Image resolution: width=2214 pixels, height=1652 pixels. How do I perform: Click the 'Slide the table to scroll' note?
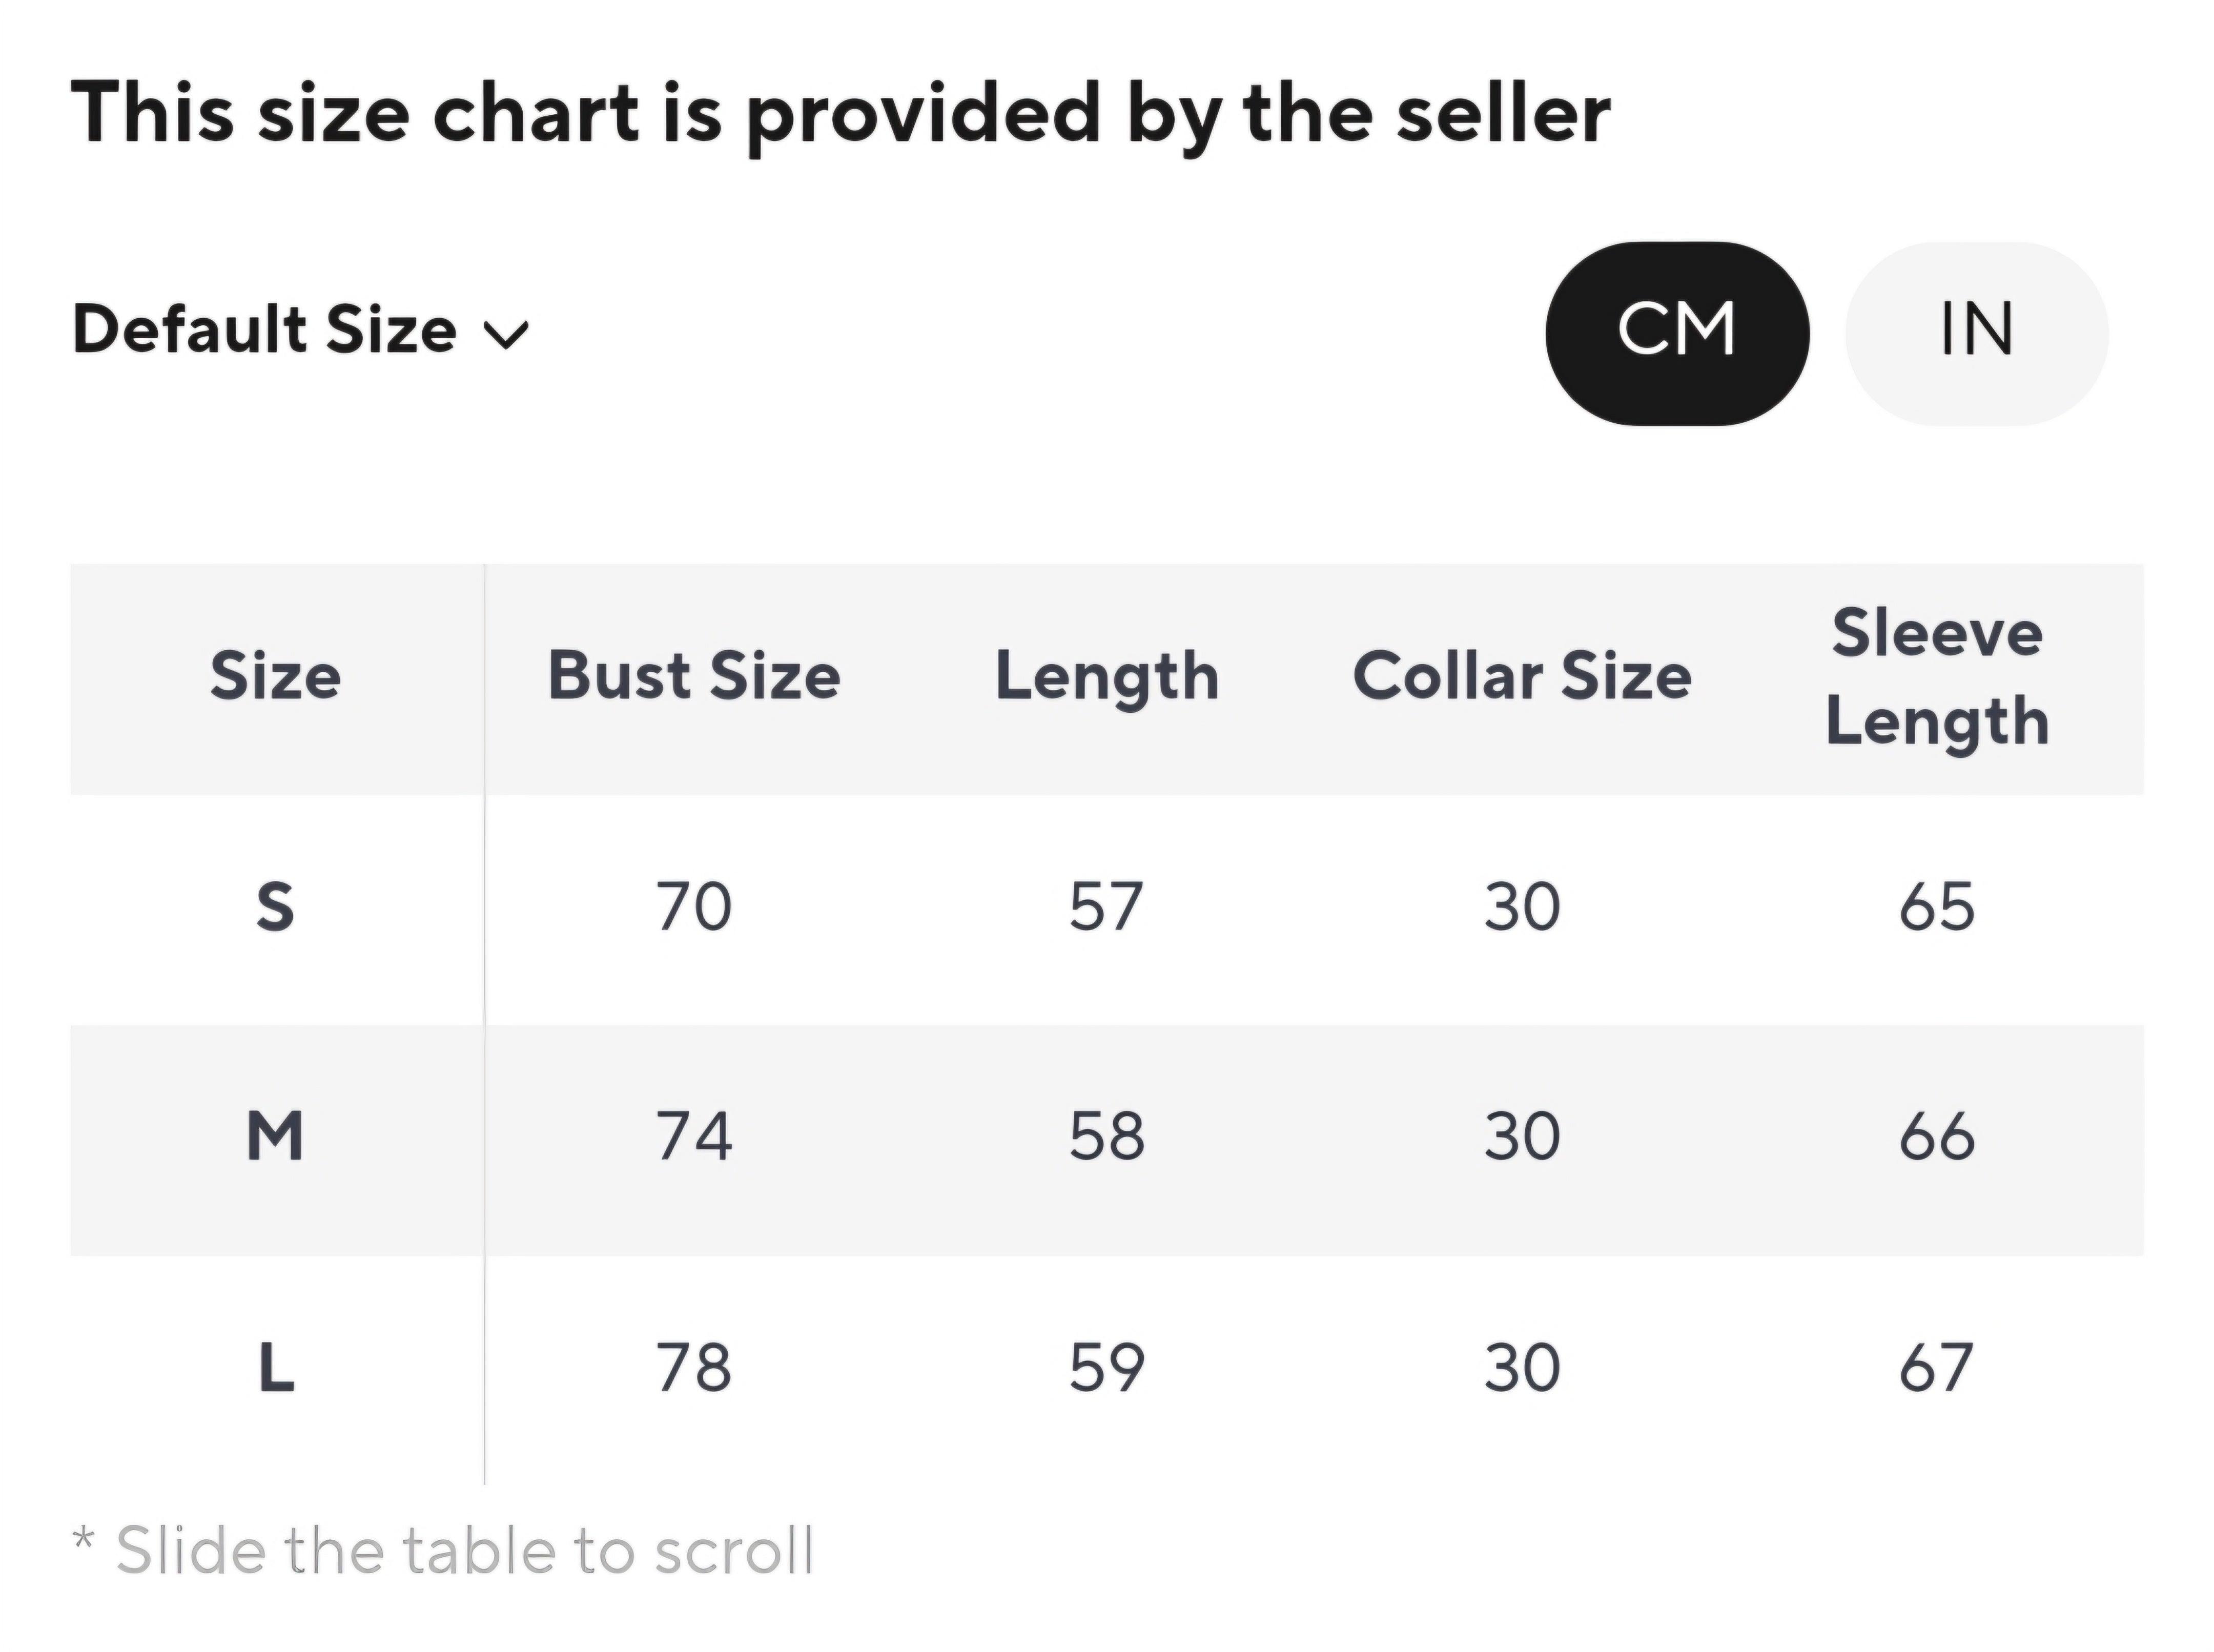[x=444, y=1551]
